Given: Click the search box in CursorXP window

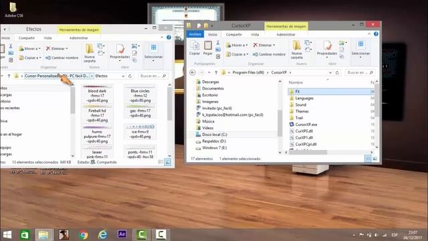Looking at the screenshot, I should pyautogui.click(x=360, y=72).
